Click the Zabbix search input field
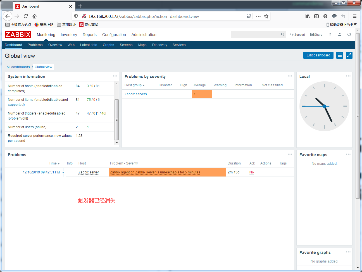The image size is (362, 272). 255,34
